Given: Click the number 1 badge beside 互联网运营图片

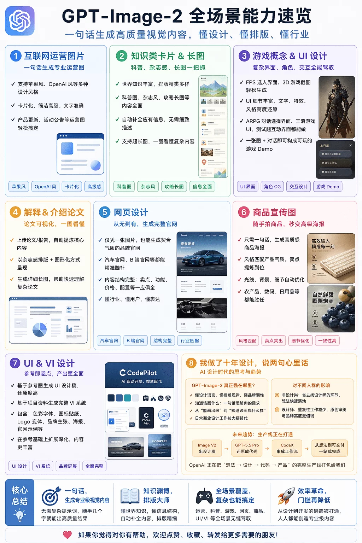Looking at the screenshot, I should (16, 56).
